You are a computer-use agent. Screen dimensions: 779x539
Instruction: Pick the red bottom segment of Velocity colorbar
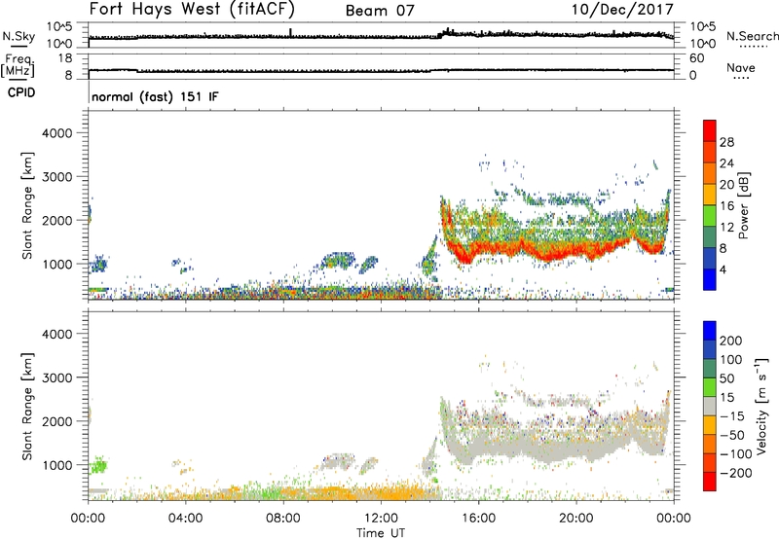(x=710, y=482)
